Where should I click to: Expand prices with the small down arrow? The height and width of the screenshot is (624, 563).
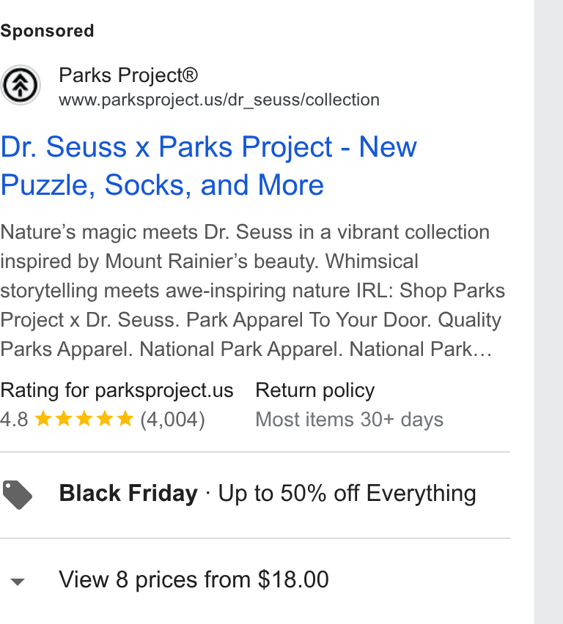tap(18, 582)
